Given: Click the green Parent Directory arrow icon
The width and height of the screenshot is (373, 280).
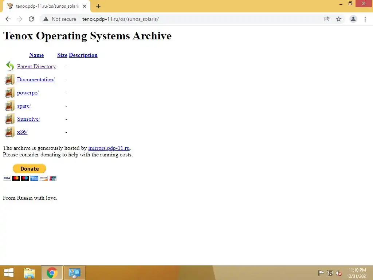Looking at the screenshot, I should (x=10, y=66).
